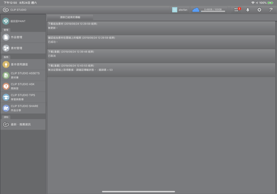Screen dimensions: 277x194
Task: Click the 最新・推薦資訊 swirl icon
Action: (6, 124)
